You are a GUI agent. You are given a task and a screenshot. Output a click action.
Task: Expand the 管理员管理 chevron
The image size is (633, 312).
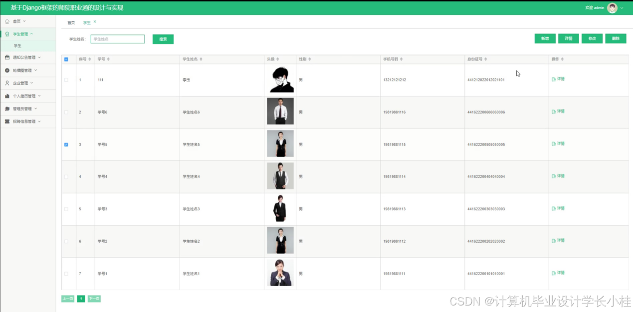tap(35, 108)
